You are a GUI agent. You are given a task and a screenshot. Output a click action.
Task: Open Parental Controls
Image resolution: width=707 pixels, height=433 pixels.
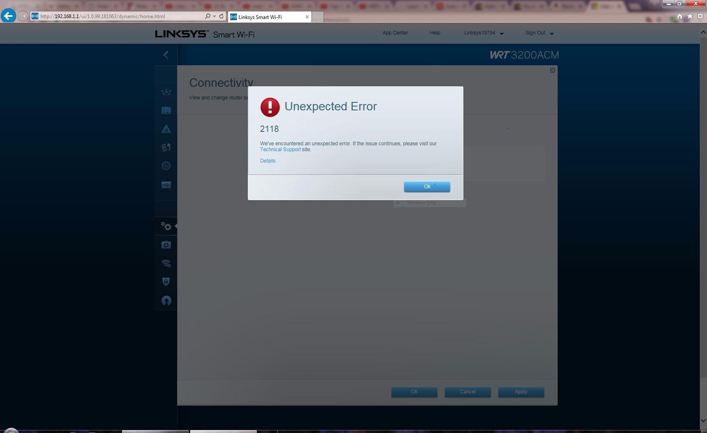pos(166,129)
